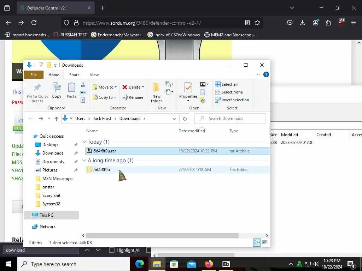
Task: Click the Paste button in ribbon
Action: coord(71,90)
